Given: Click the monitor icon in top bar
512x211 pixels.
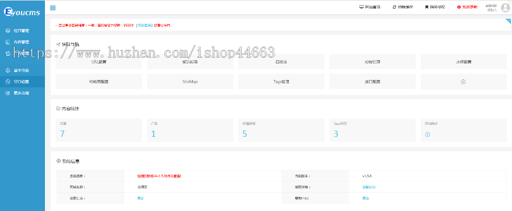Looking at the screenshot, I should [x=361, y=7].
